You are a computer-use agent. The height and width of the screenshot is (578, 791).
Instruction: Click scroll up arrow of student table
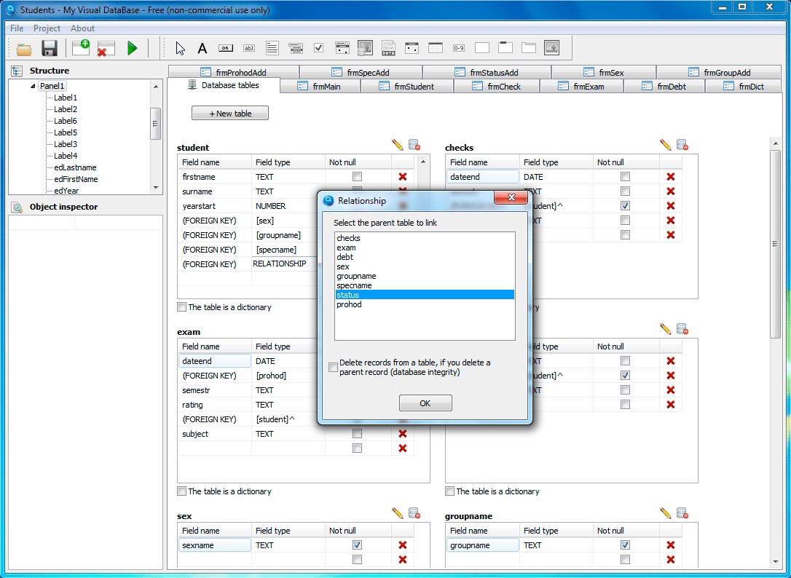tap(422, 162)
